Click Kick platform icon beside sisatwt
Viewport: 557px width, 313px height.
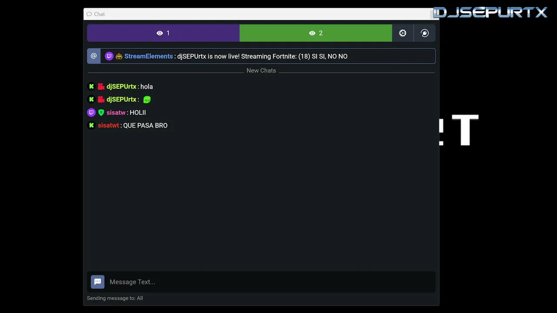coord(91,125)
